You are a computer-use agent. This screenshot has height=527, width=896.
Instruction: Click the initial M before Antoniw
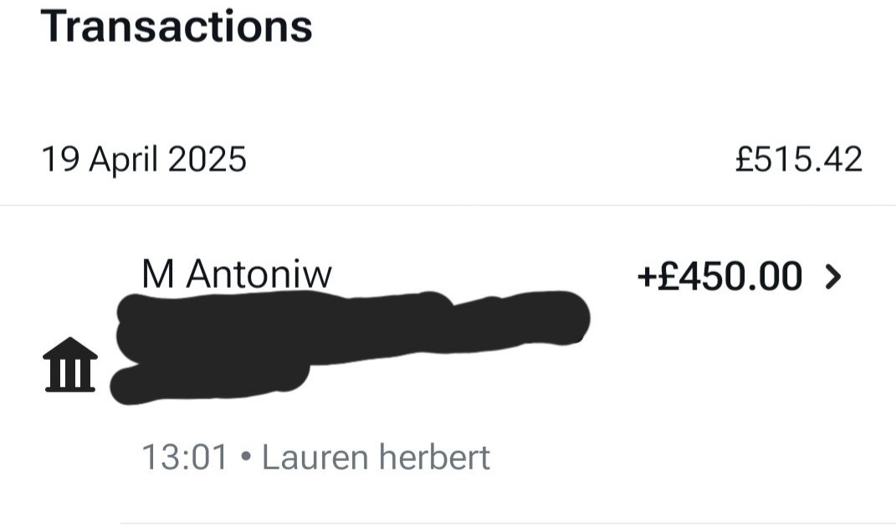click(158, 274)
